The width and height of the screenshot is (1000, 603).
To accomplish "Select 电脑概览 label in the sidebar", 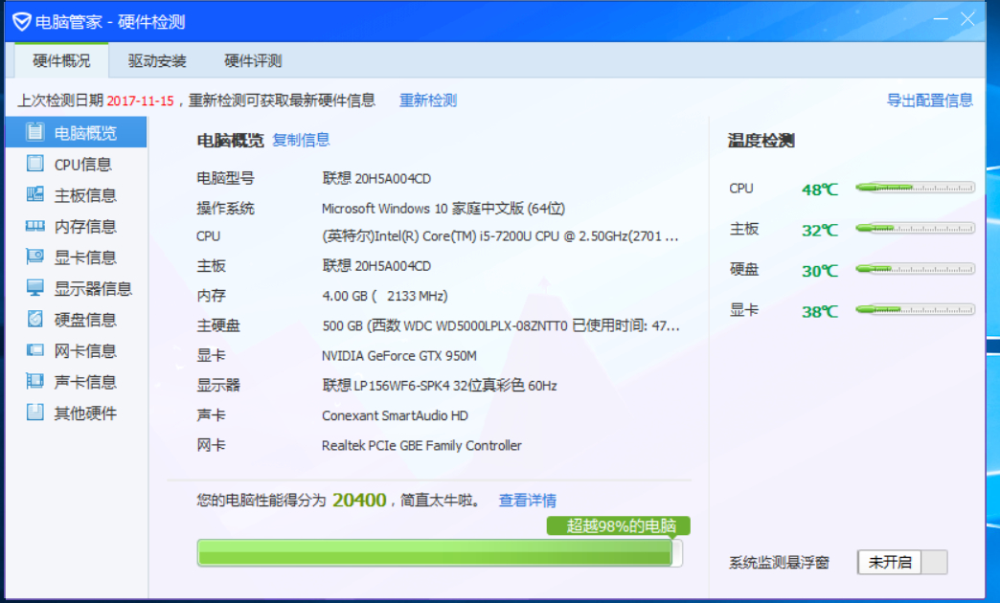I will tap(85, 133).
